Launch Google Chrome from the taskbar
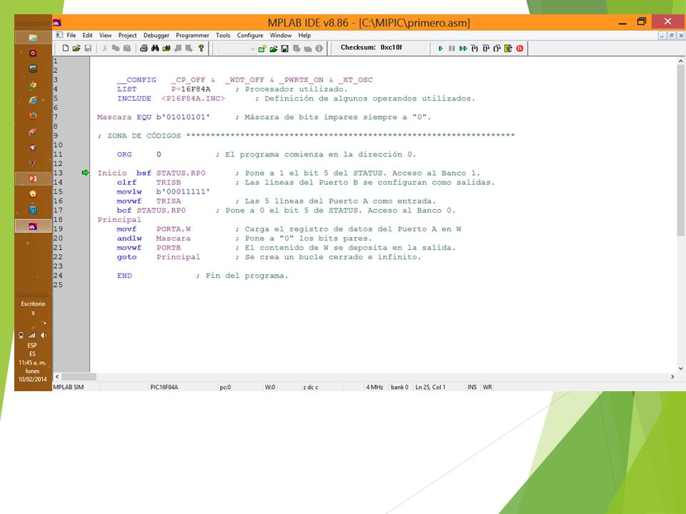686x514 pixels. pyautogui.click(x=33, y=85)
